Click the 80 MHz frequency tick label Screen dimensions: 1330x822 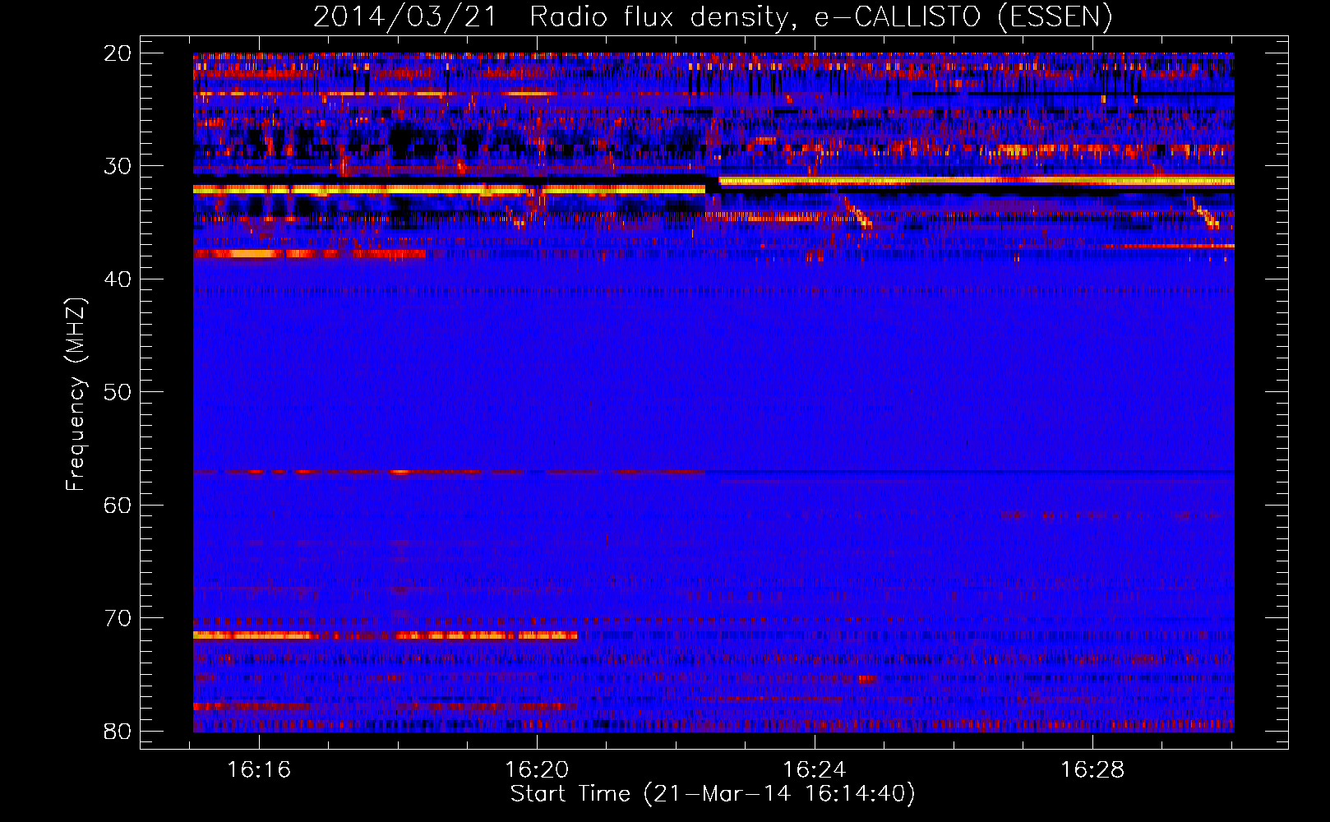(118, 732)
